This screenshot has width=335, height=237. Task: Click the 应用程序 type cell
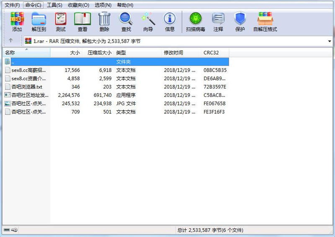tap(126, 95)
